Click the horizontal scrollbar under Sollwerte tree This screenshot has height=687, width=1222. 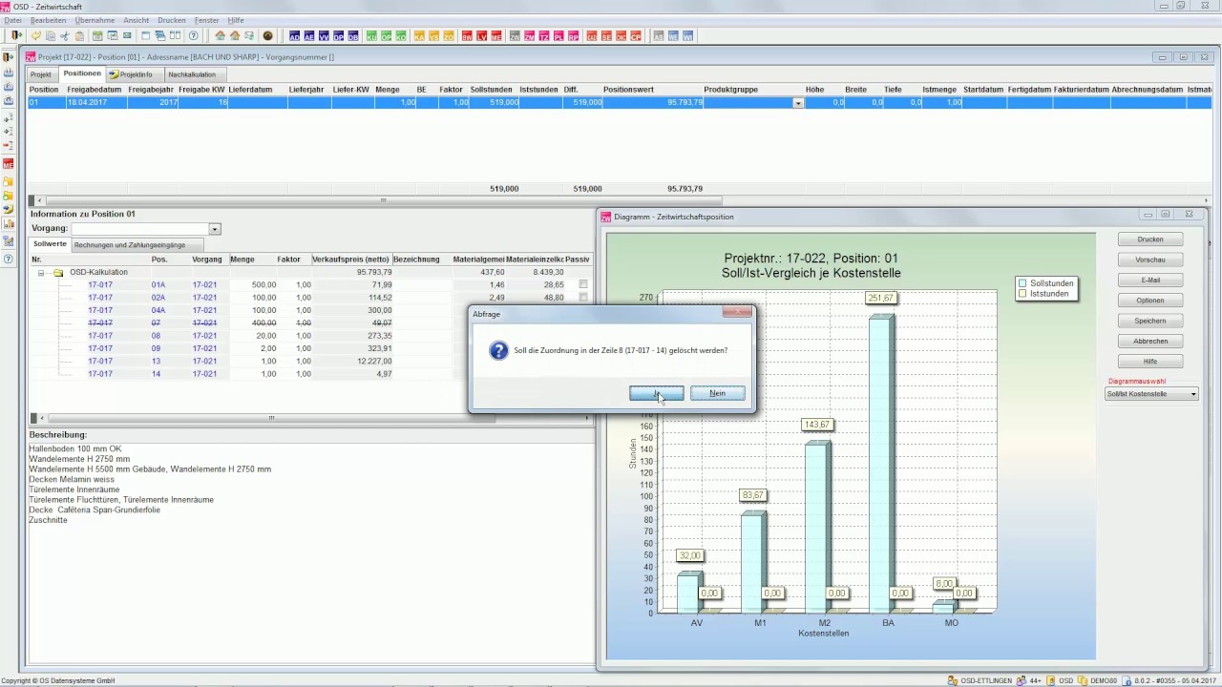pos(271,418)
